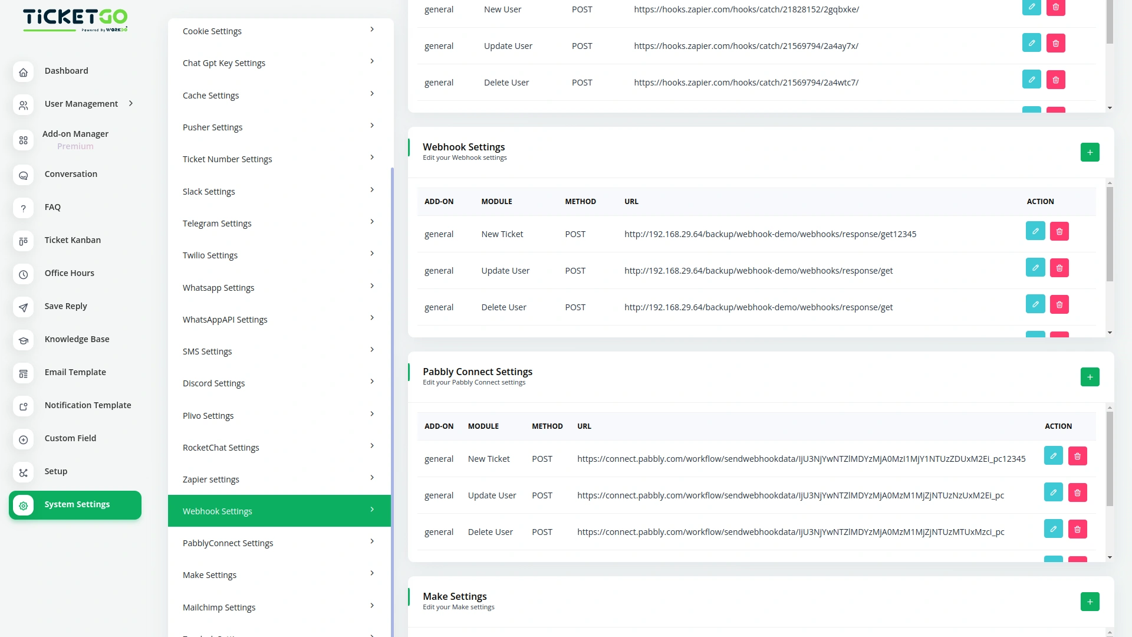Add a new Webhook Settings entry
The width and height of the screenshot is (1132, 637).
pyautogui.click(x=1090, y=152)
